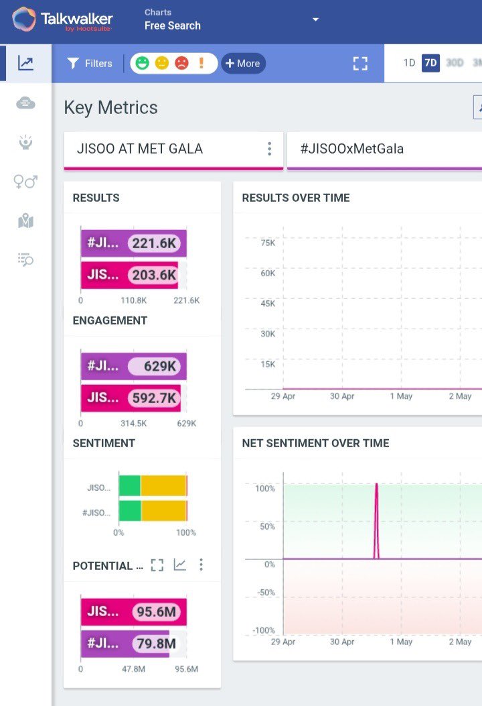Open the JISOO AT MET GALA topic tab
Viewport: 482px width, 706px height.
pyautogui.click(x=173, y=150)
